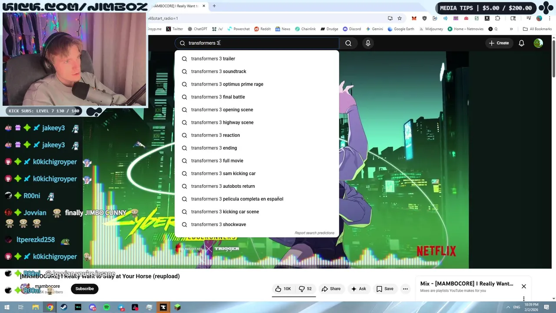
Task: Open the News bookmark
Action: click(x=282, y=29)
